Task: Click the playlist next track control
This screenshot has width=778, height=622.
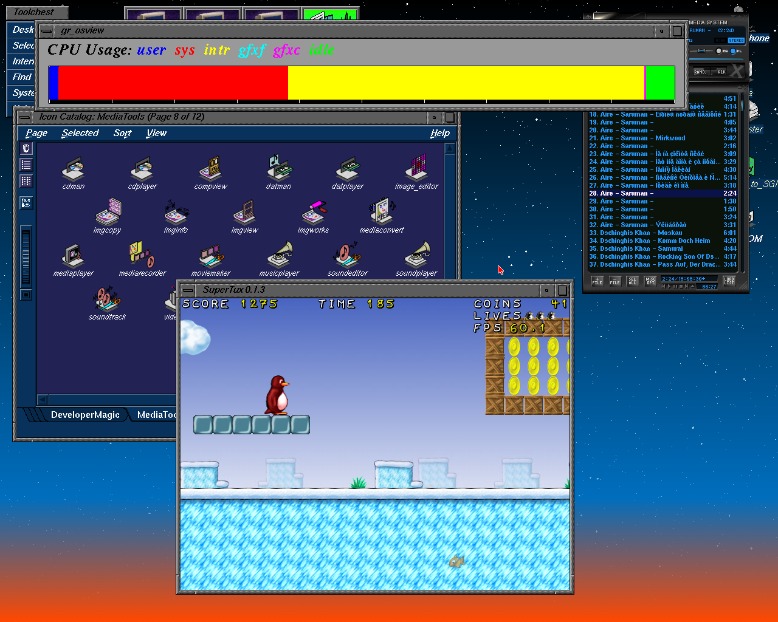Action: point(686,287)
